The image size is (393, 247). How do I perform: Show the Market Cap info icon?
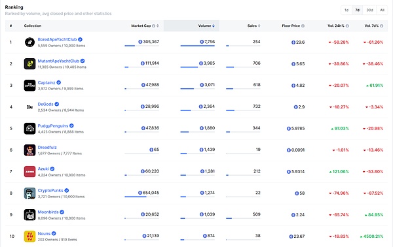(x=154, y=25)
